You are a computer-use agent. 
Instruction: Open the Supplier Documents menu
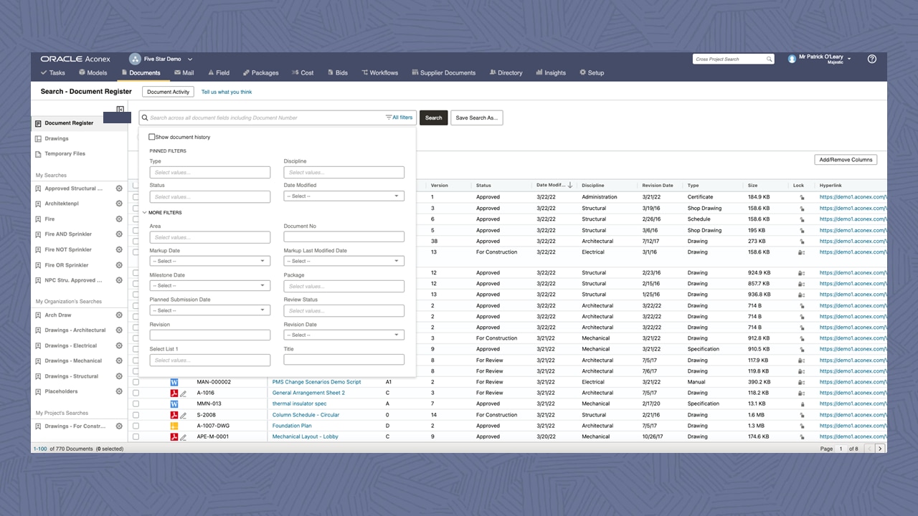(443, 72)
